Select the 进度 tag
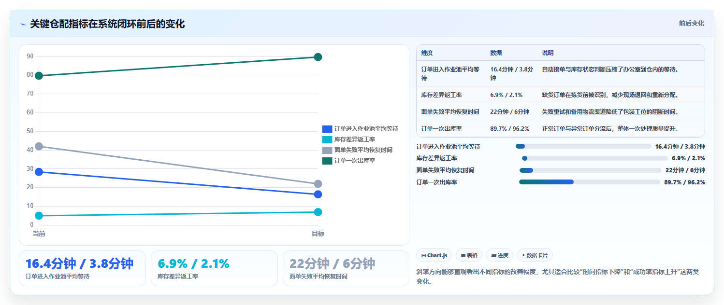This screenshot has height=305, width=724. 500,255
